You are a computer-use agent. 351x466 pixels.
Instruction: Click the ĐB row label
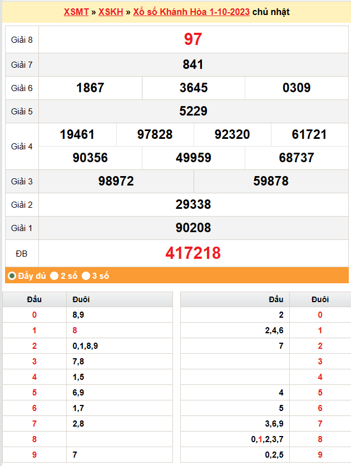[22, 254]
